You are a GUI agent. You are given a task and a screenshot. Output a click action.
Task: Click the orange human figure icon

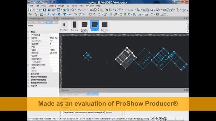[x=94, y=14]
